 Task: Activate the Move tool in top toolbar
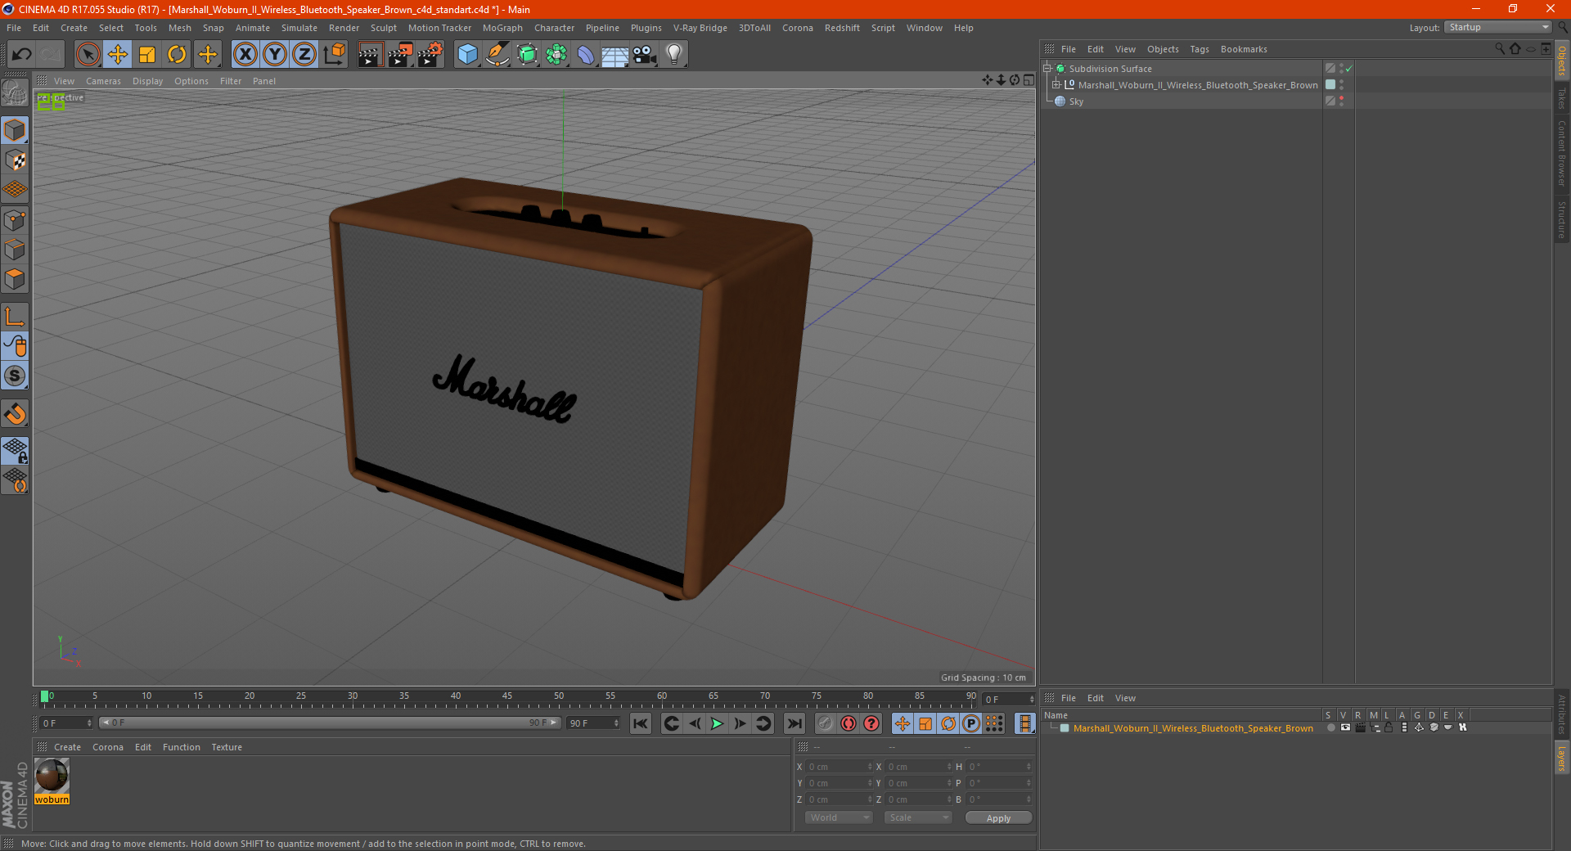[x=118, y=55]
